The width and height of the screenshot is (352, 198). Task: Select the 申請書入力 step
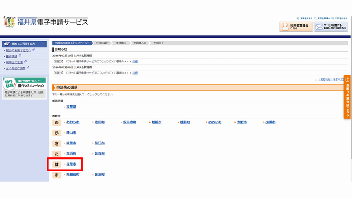coord(140,43)
